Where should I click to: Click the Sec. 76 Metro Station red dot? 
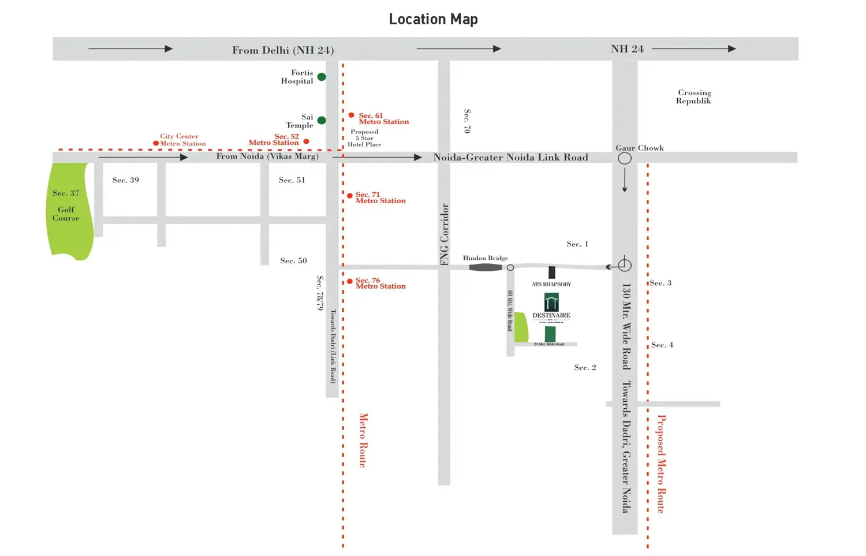tap(350, 281)
